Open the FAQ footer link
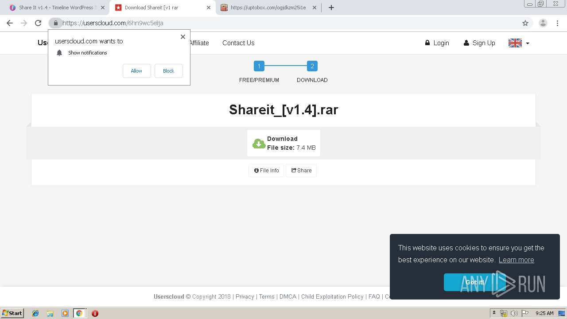567x319 pixels. [x=374, y=297]
